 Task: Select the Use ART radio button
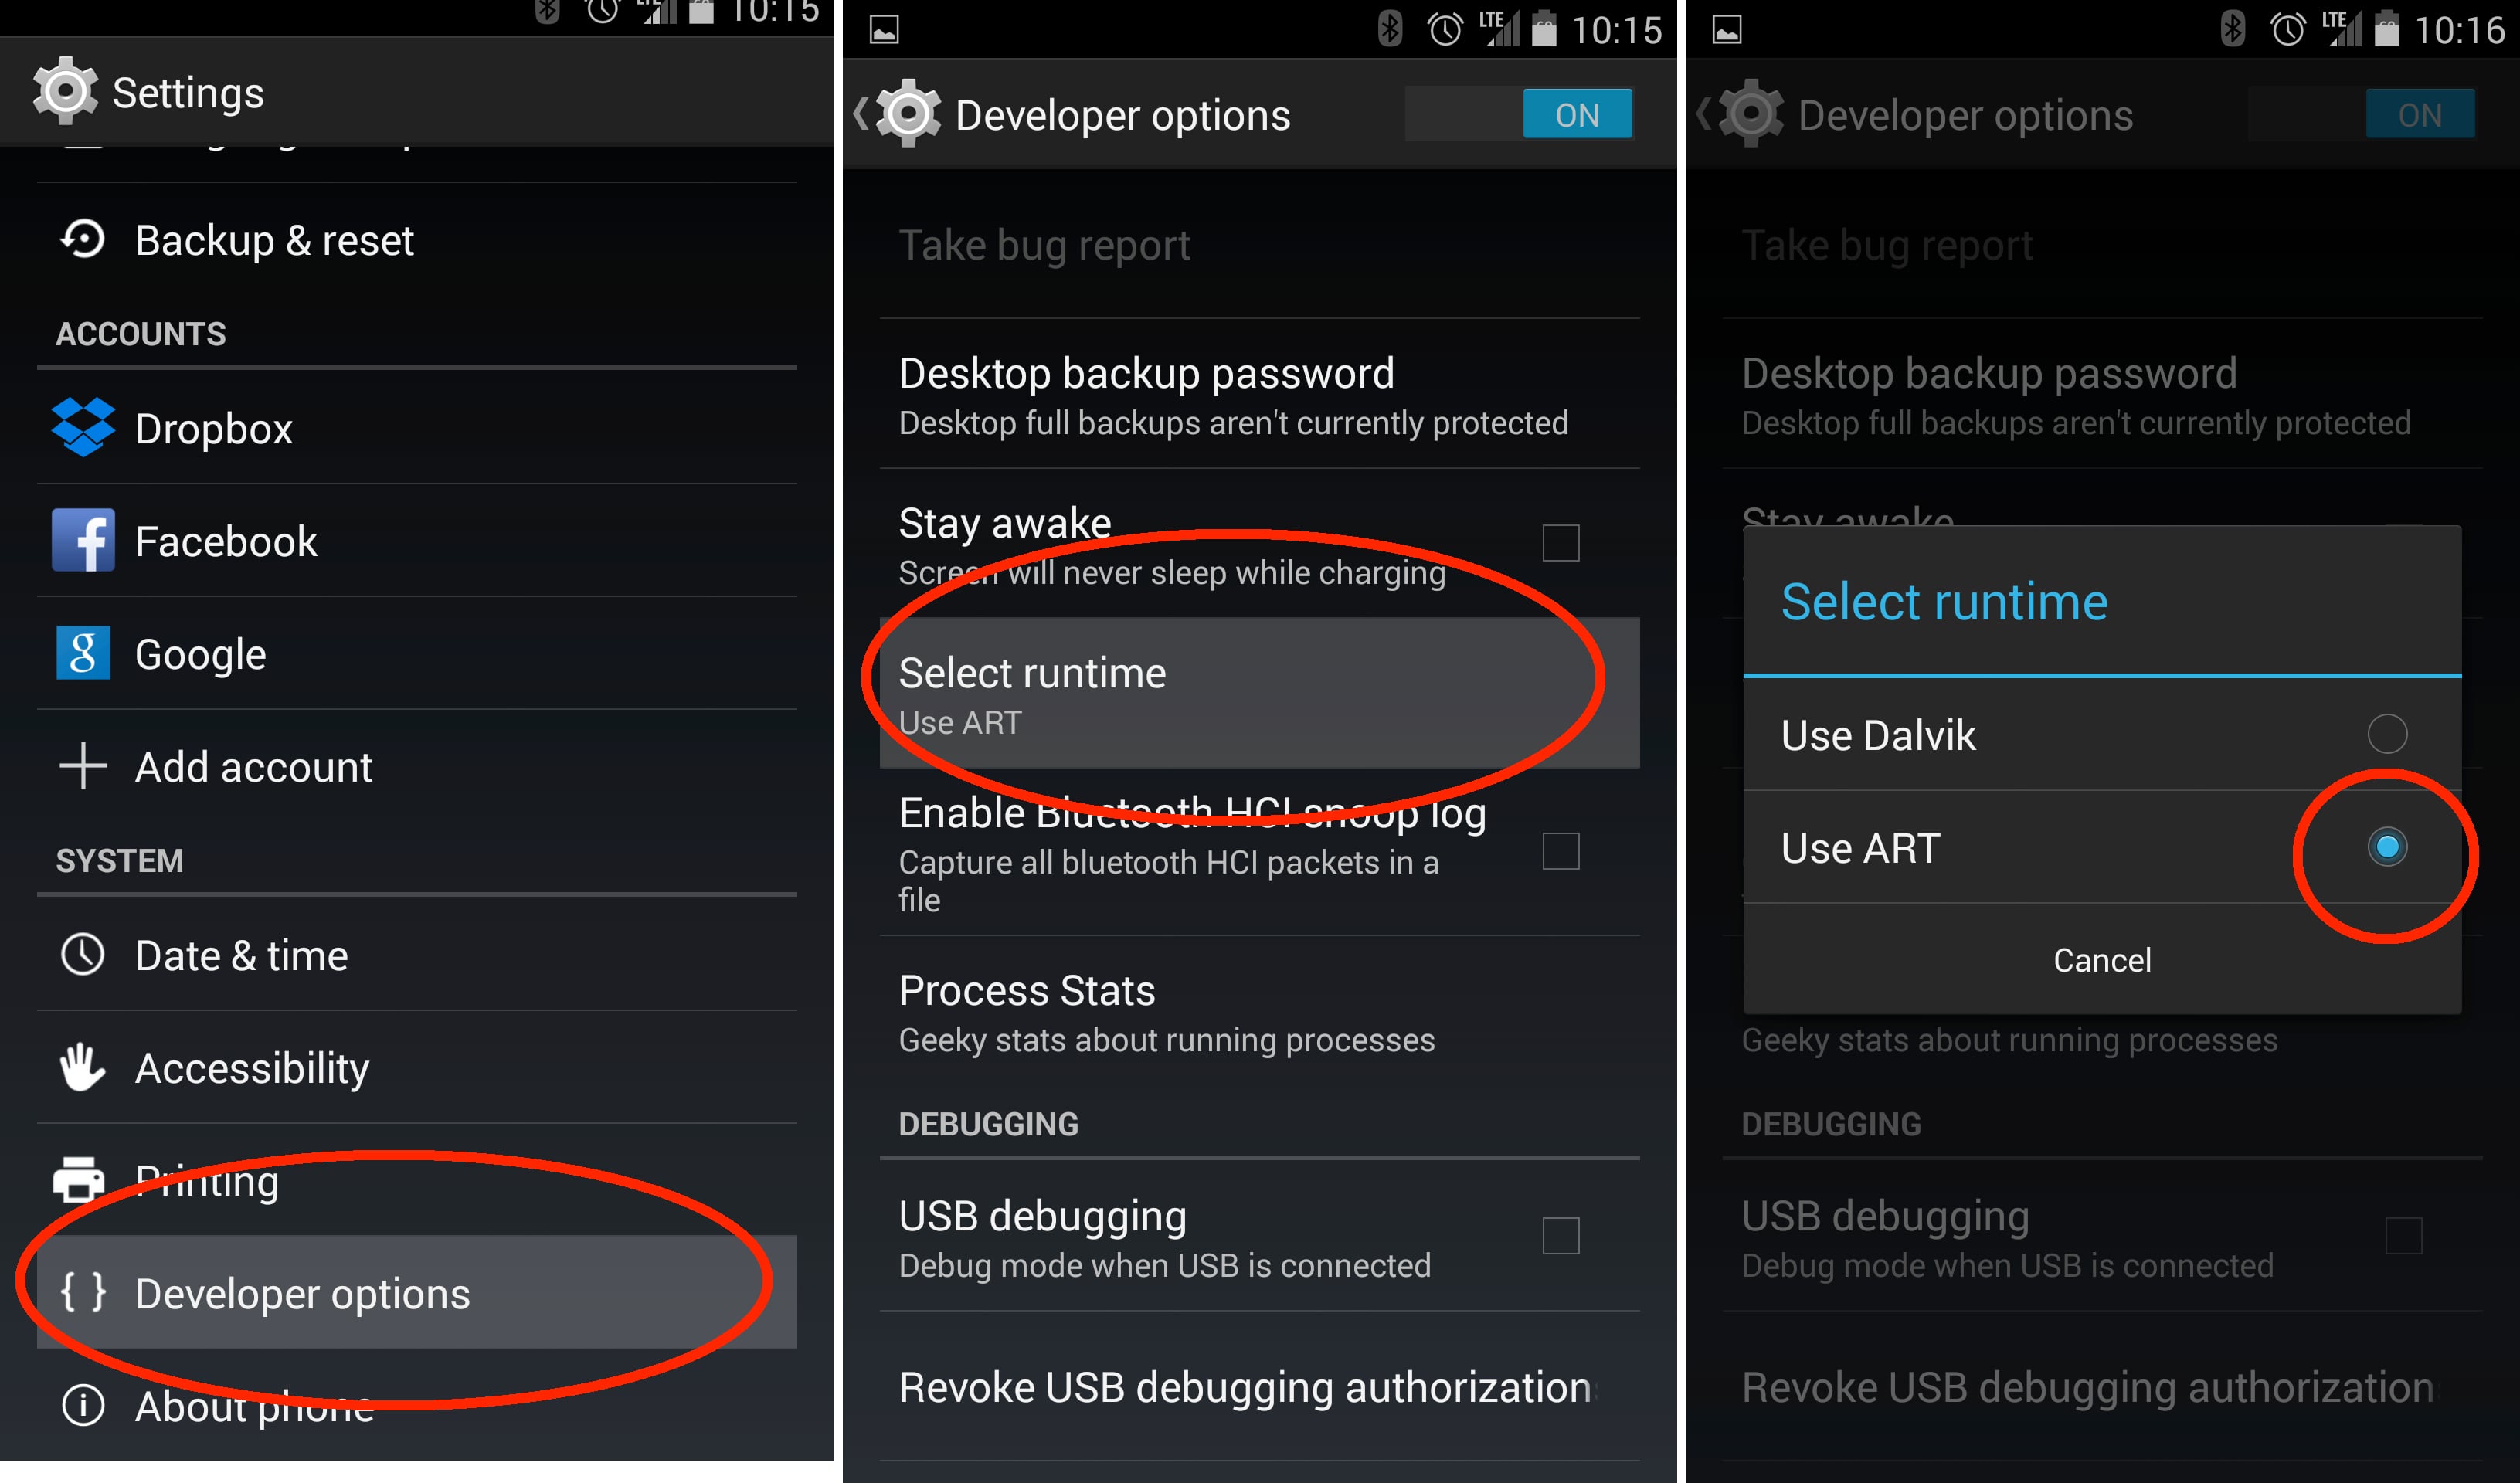pyautogui.click(x=2386, y=847)
